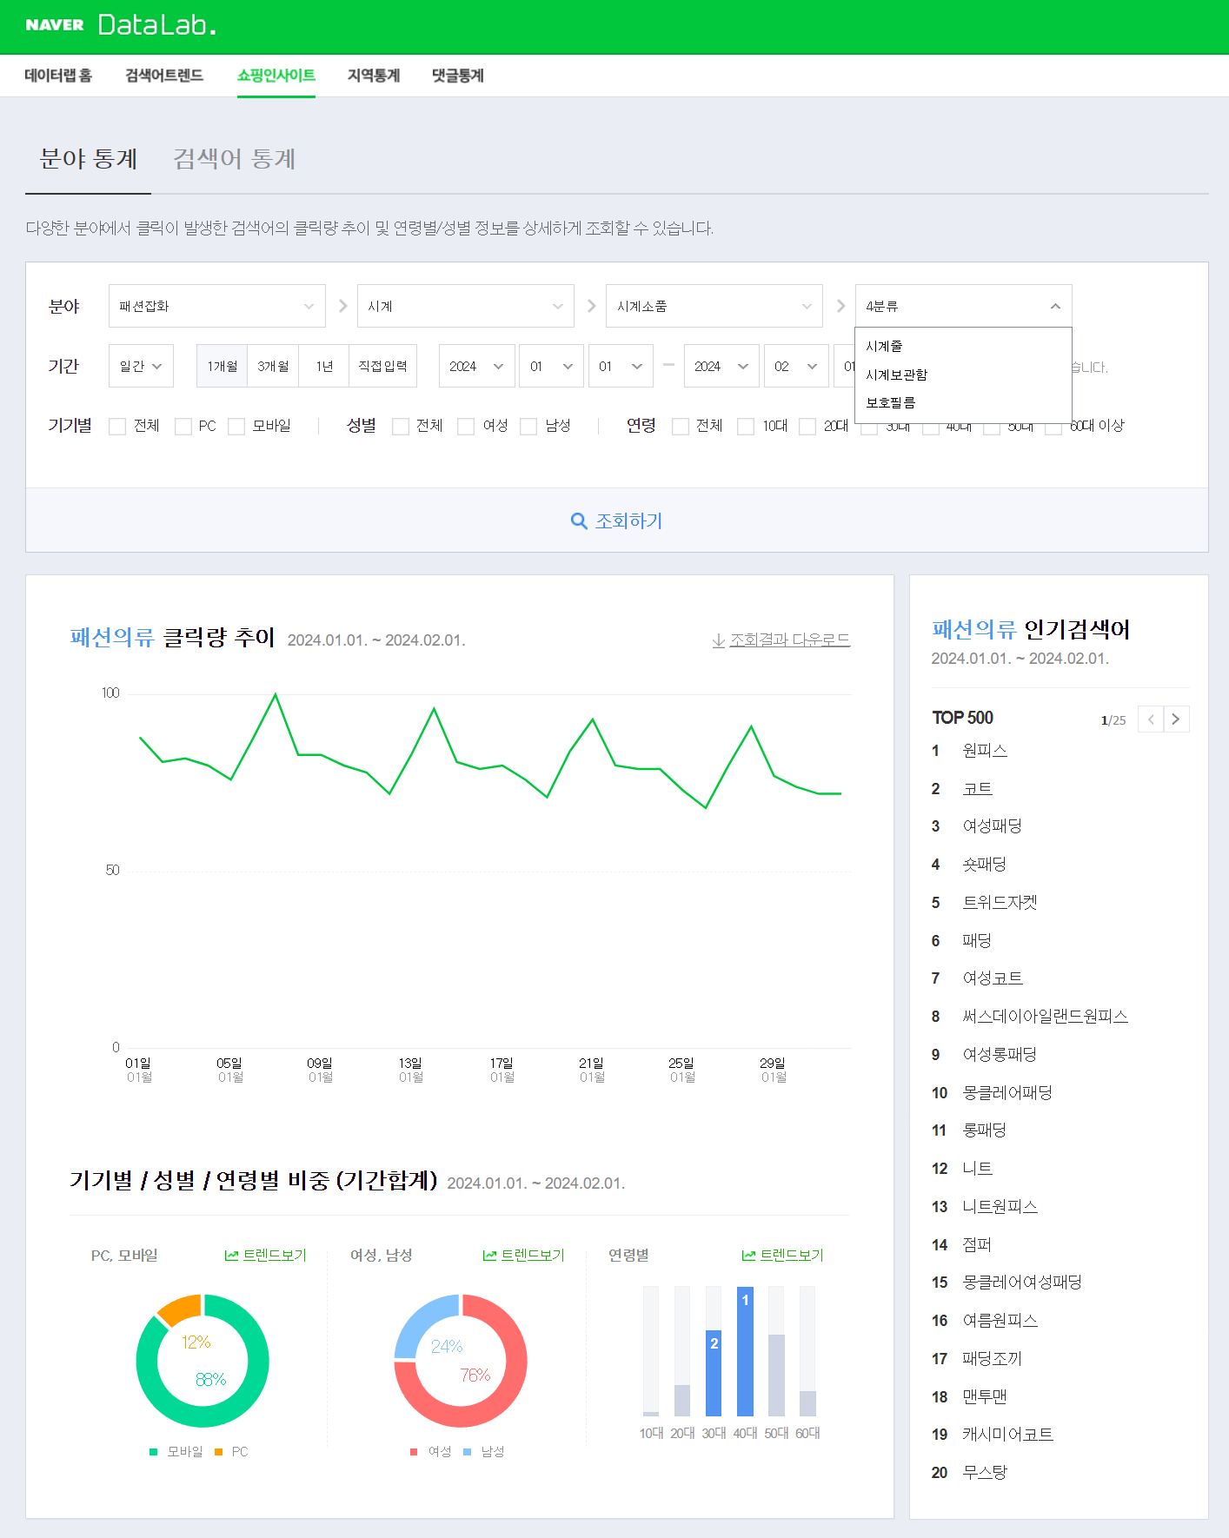1229x1538 pixels.
Task: Click the trend chart icon under 여성, 남성
Action: click(490, 1256)
